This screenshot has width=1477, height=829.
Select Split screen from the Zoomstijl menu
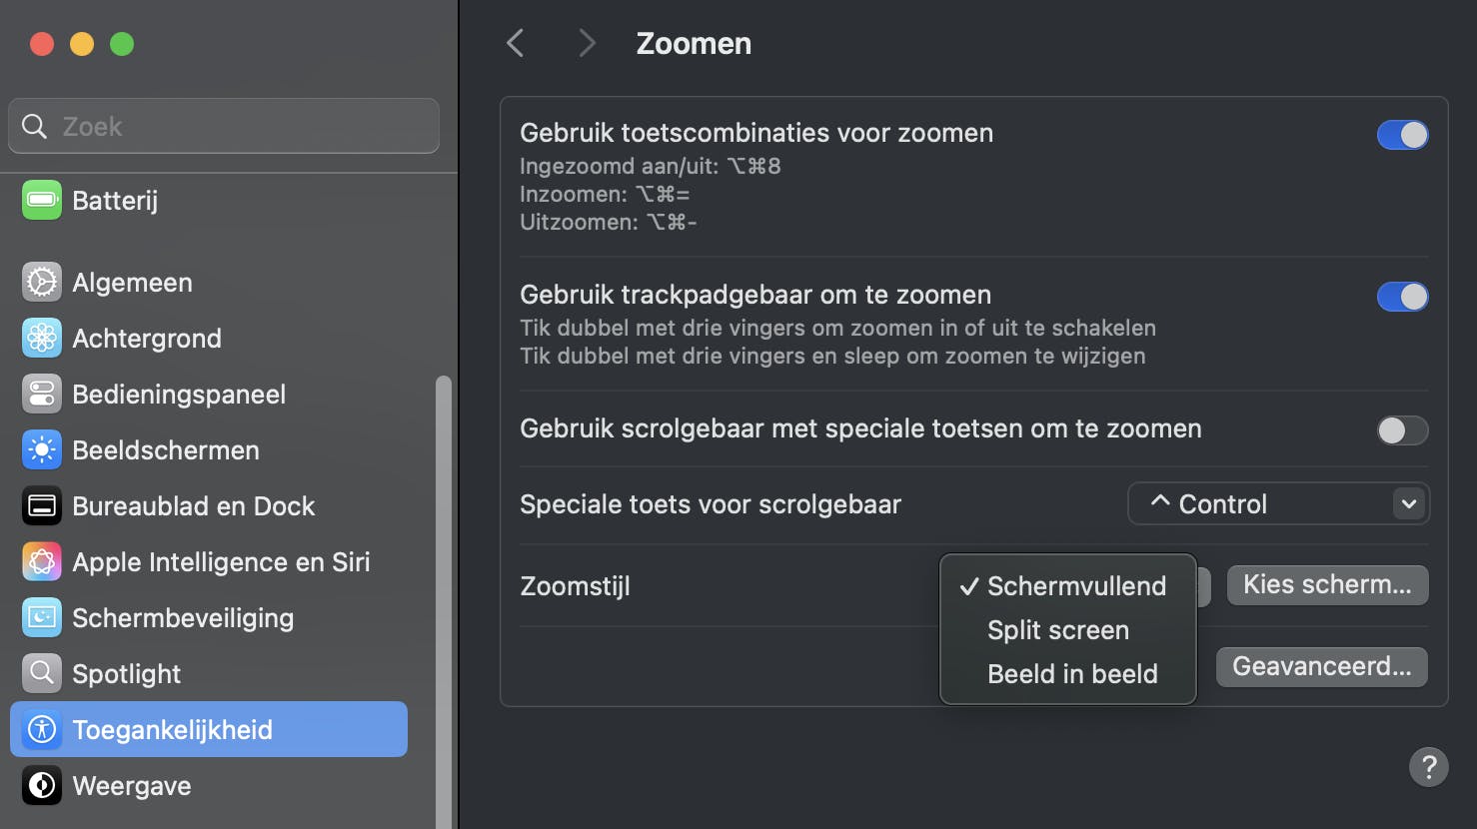1057,630
